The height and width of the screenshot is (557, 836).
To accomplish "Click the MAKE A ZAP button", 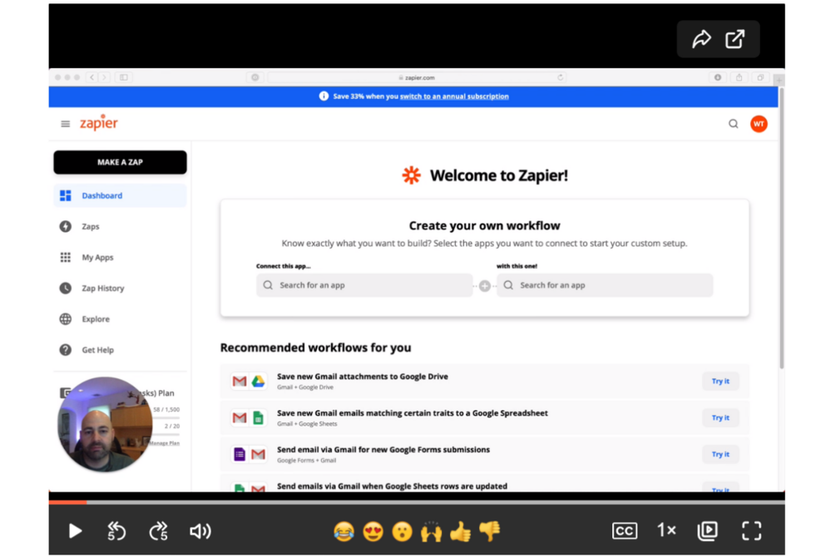I will [x=120, y=162].
